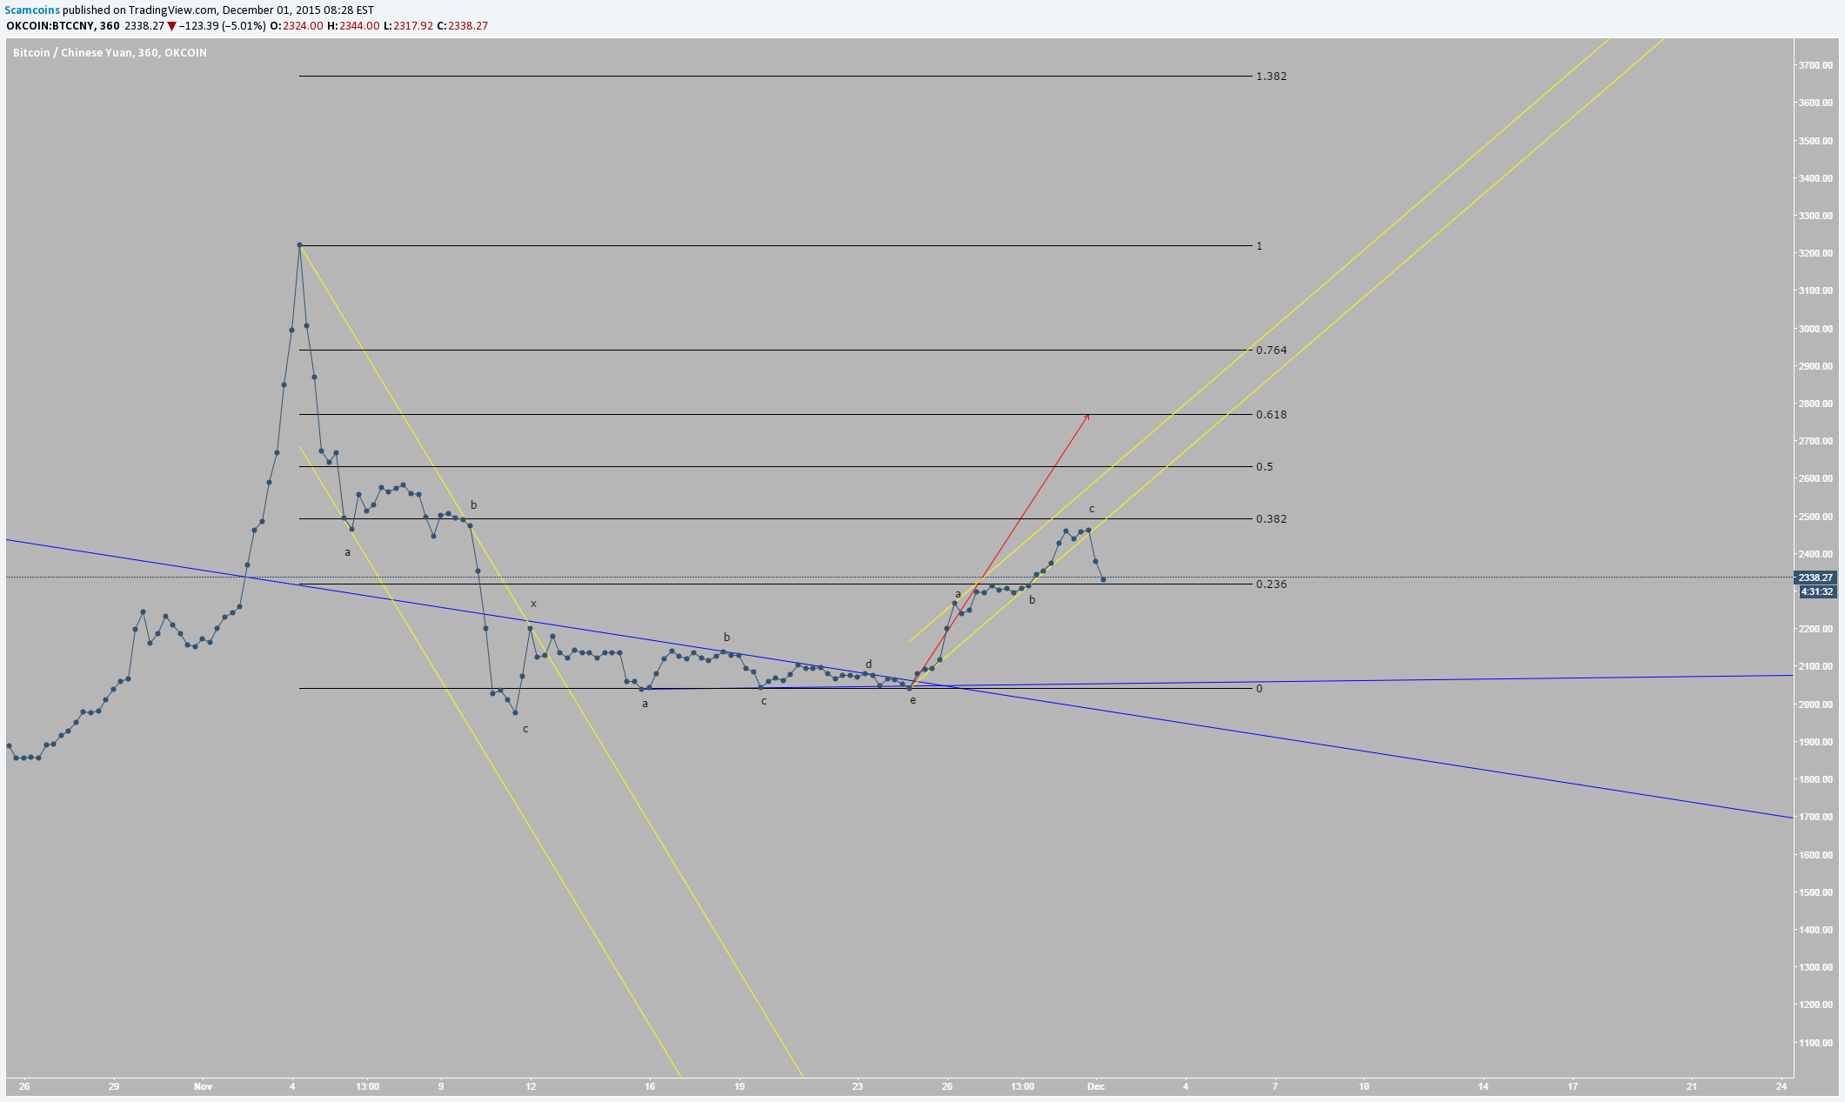Click the 2800.00 price axis label
The image size is (1845, 1102).
click(x=1815, y=404)
